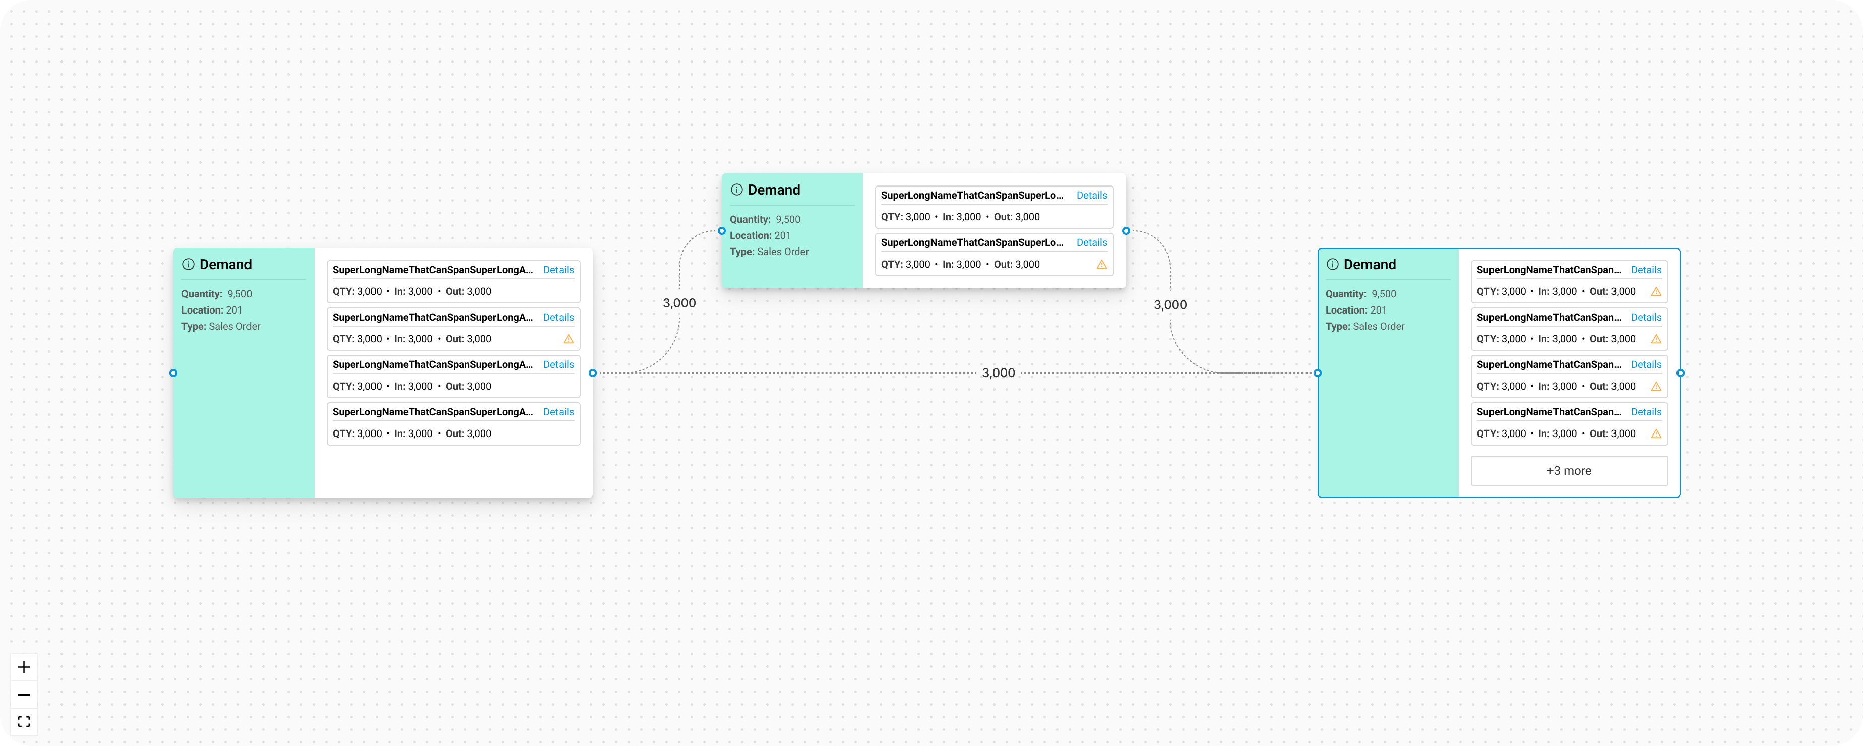Click the zoom out minus button
This screenshot has width=1863, height=746.
click(x=24, y=695)
